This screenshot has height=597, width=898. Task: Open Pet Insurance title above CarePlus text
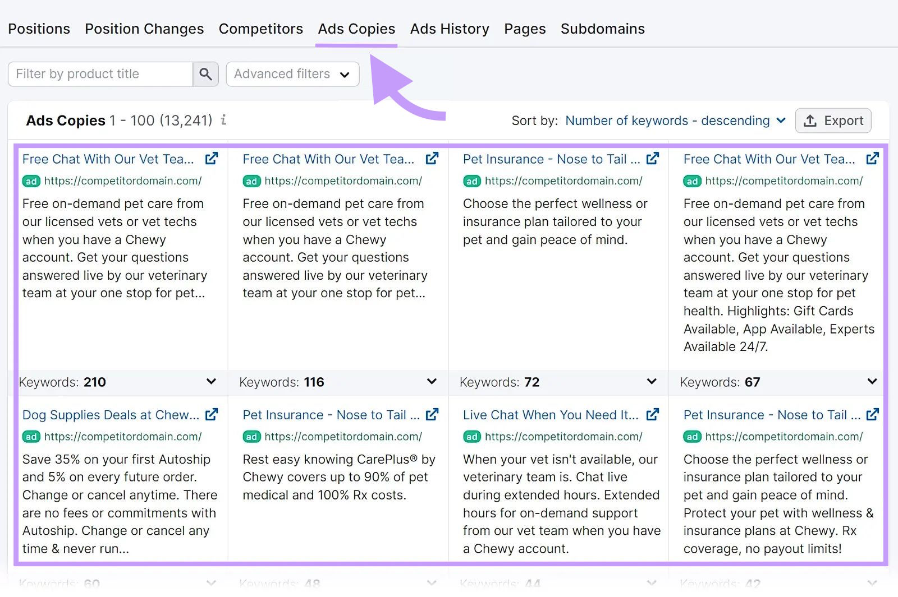(x=331, y=415)
